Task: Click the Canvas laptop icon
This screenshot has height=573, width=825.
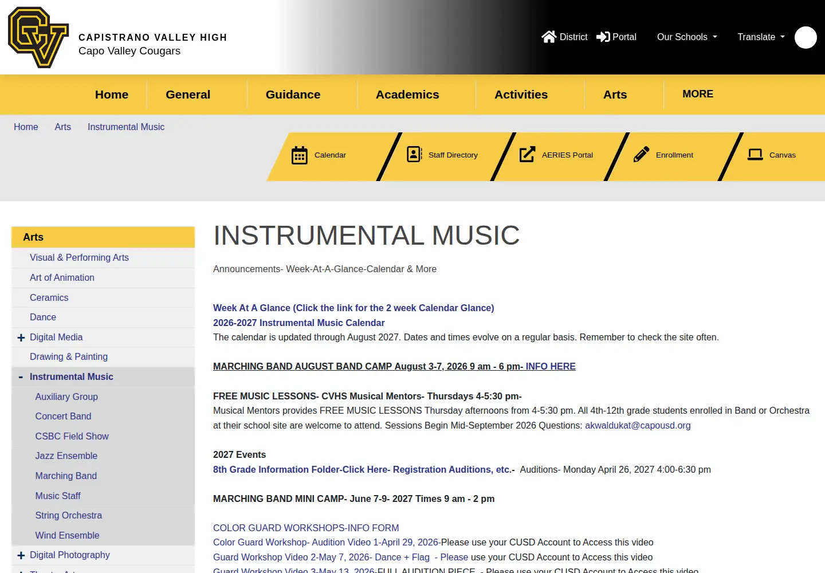Action: (755, 155)
